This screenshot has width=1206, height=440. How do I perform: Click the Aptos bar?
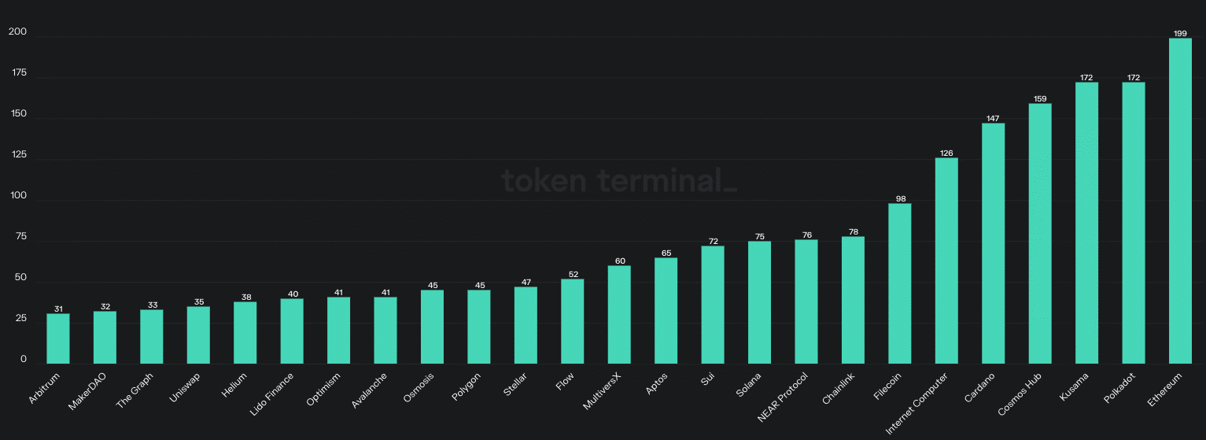(666, 310)
